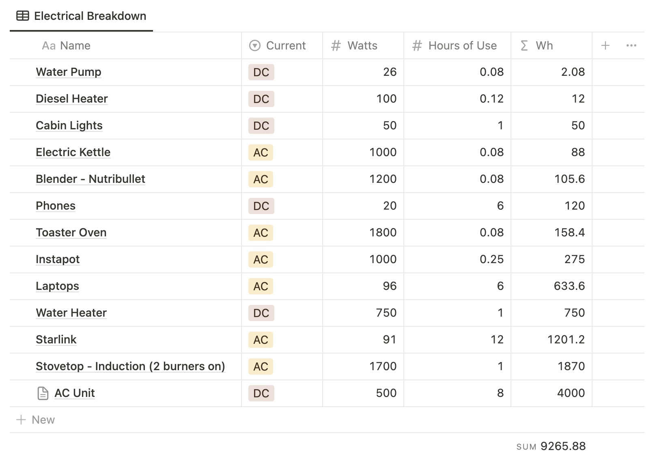Click the table icon beside Electrical Breakdown
655x463 pixels.
click(x=23, y=16)
